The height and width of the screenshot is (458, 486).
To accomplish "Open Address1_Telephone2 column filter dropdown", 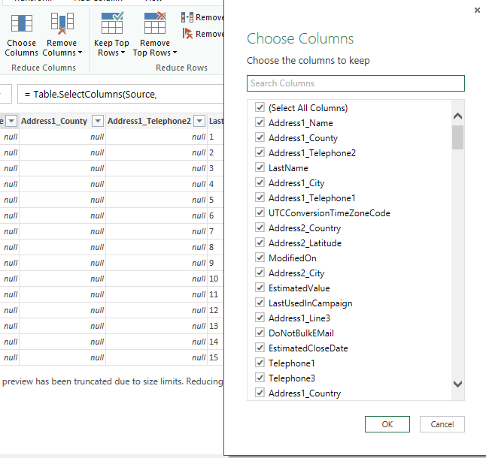I will coord(199,121).
